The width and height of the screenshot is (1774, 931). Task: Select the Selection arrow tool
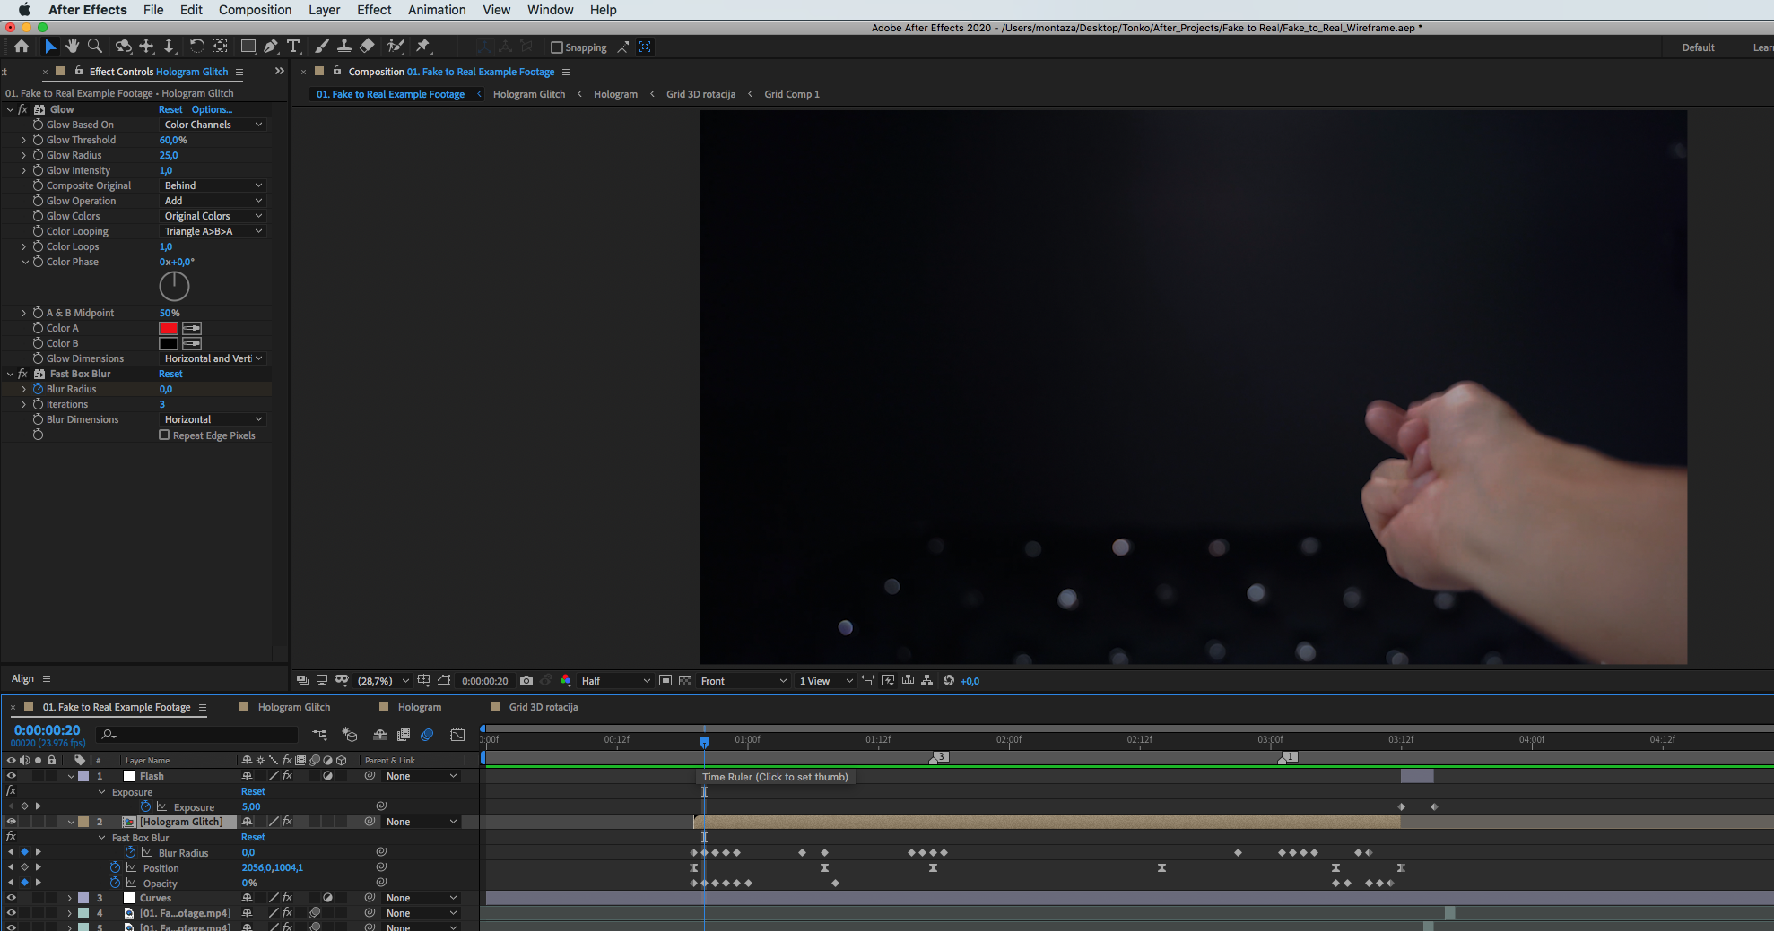coord(50,47)
